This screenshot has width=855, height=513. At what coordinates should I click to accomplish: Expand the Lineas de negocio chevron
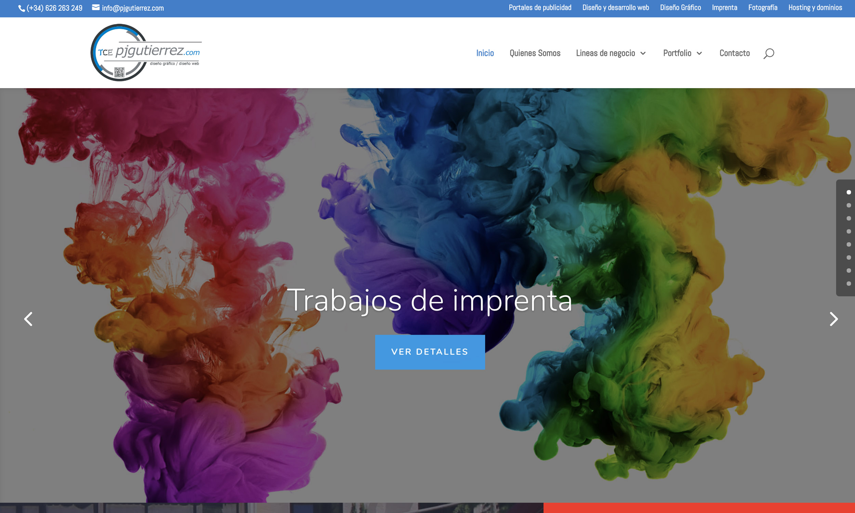(x=643, y=53)
